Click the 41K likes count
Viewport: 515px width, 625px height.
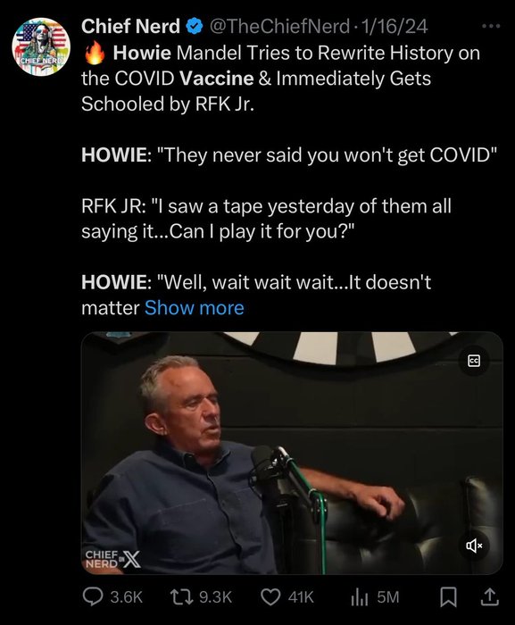point(301,597)
